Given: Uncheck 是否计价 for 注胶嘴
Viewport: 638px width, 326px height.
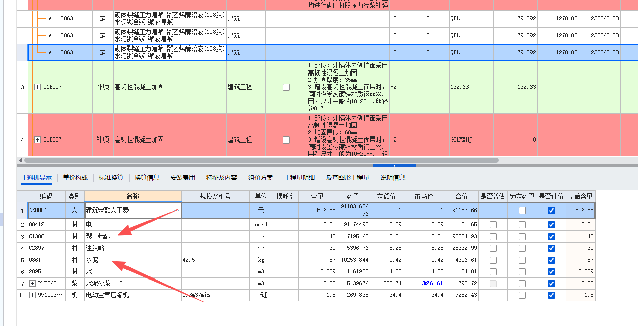Looking at the screenshot, I should (x=551, y=248).
